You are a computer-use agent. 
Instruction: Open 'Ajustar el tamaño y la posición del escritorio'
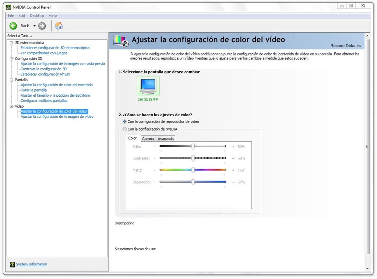click(55, 96)
